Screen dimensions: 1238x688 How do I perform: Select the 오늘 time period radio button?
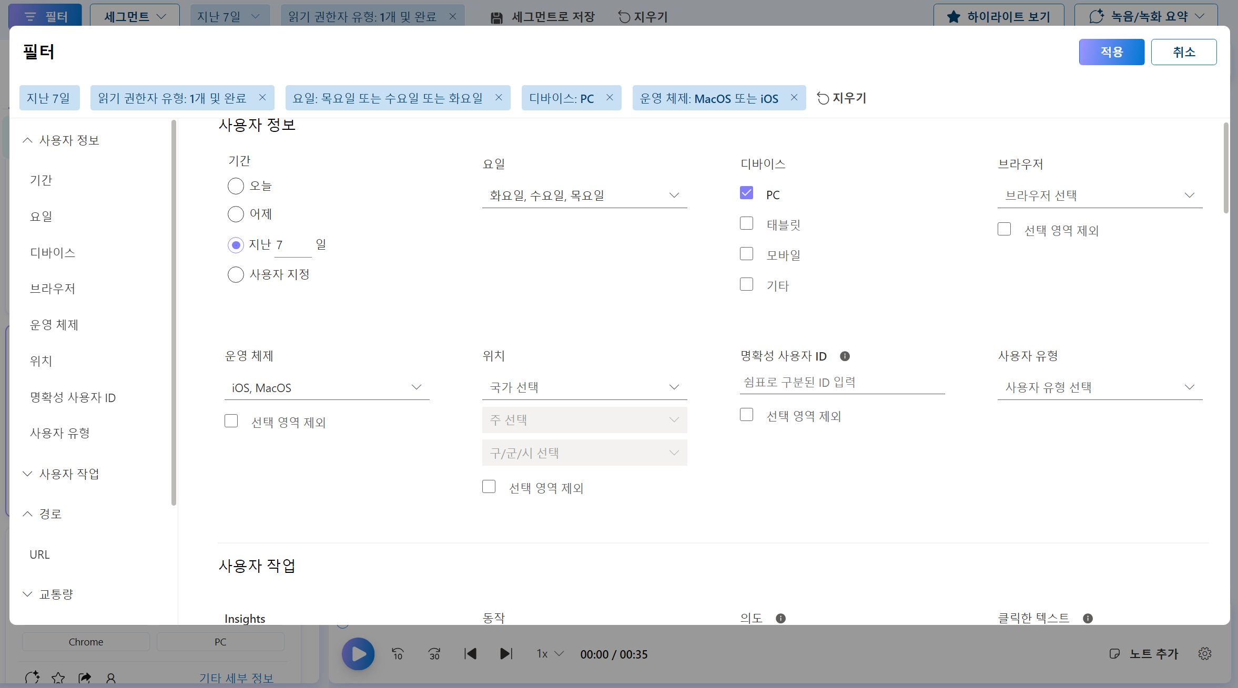click(x=236, y=186)
